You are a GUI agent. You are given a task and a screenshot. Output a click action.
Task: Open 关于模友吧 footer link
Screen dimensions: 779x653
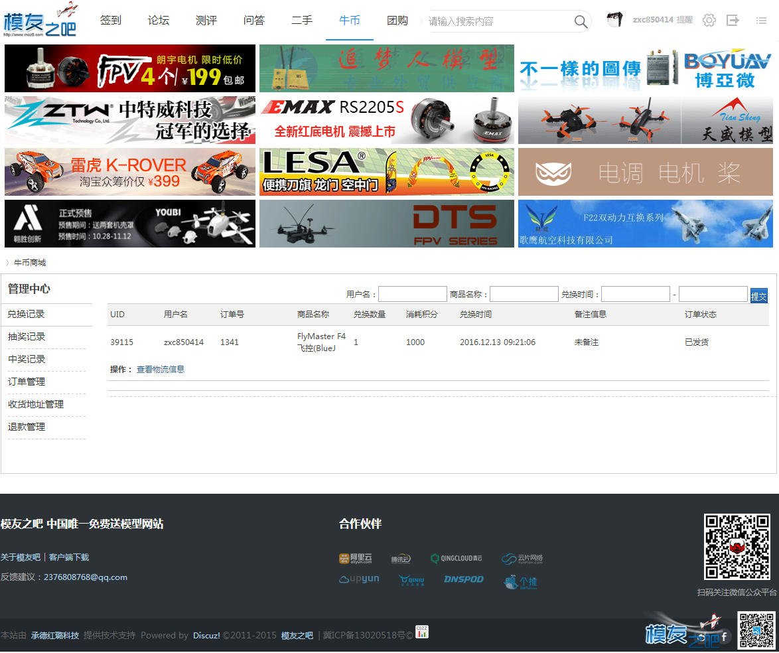(21, 557)
